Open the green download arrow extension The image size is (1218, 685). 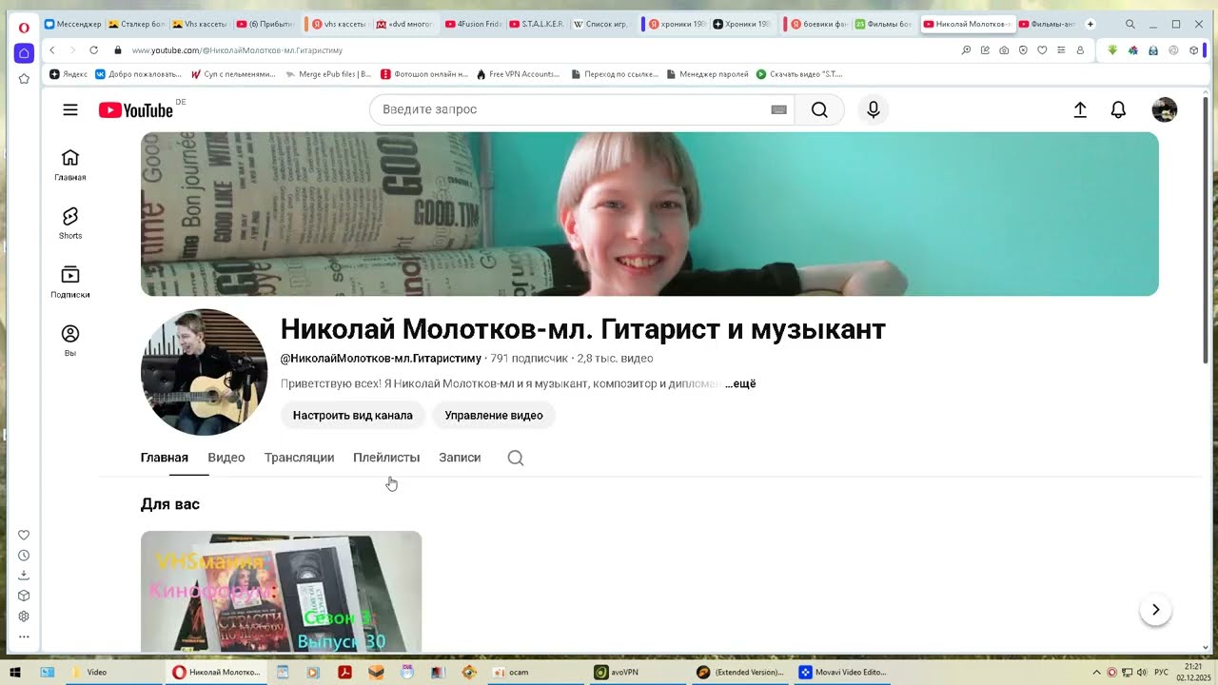coord(1112,49)
